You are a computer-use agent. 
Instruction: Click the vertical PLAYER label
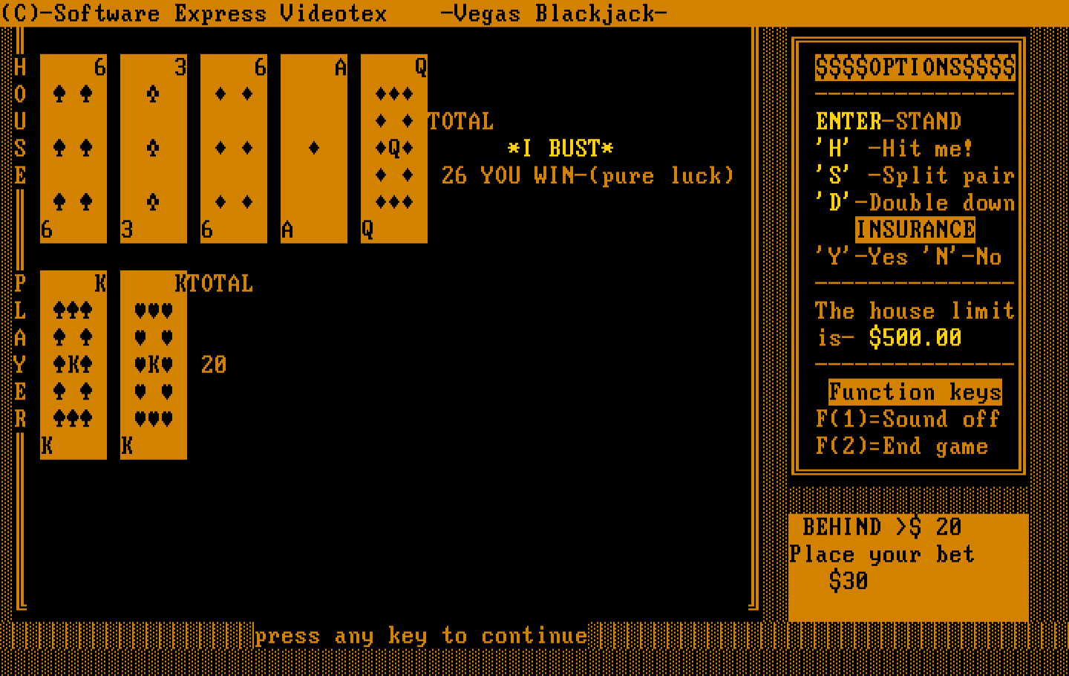pyautogui.click(x=20, y=351)
